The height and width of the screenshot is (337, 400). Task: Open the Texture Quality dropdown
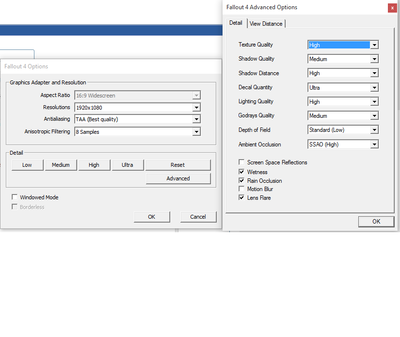[343, 45]
